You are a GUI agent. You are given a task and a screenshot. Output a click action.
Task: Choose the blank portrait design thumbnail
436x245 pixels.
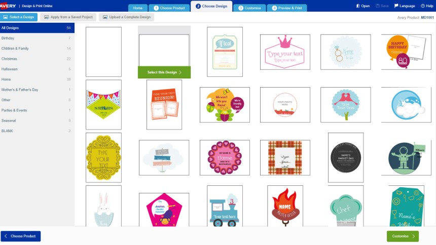pyautogui.click(x=103, y=52)
